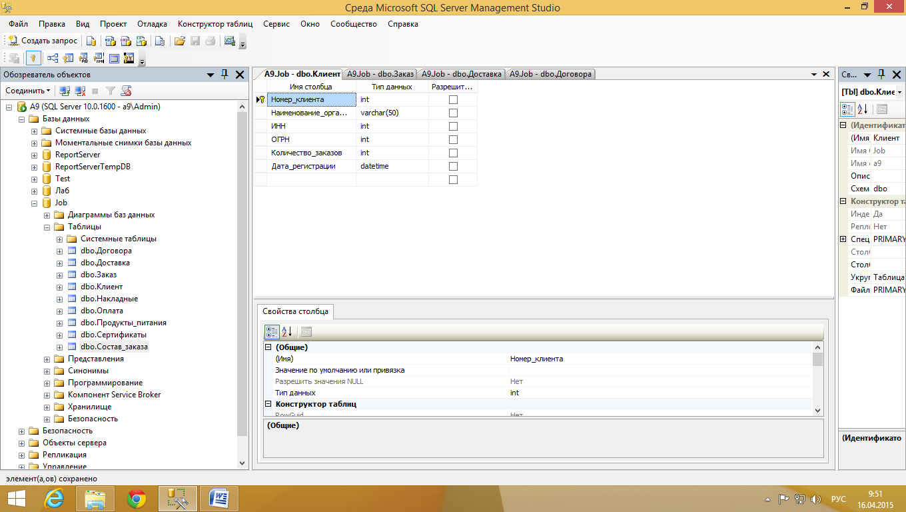Select the Свойства столбца tab
The height and width of the screenshot is (512, 906).
295,311
